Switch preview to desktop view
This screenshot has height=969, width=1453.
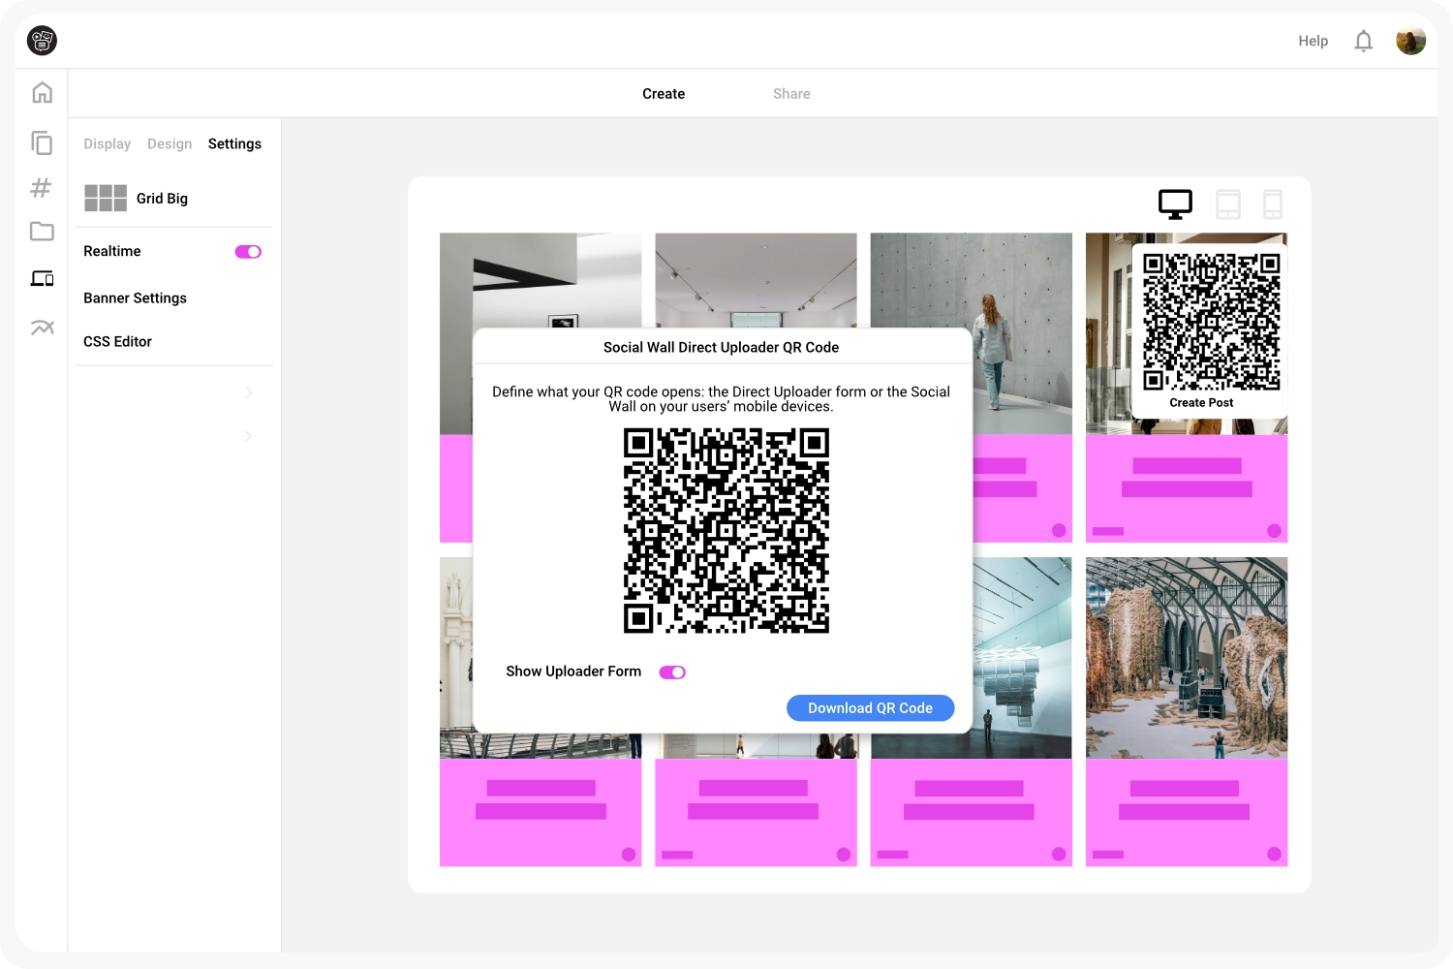(x=1175, y=204)
